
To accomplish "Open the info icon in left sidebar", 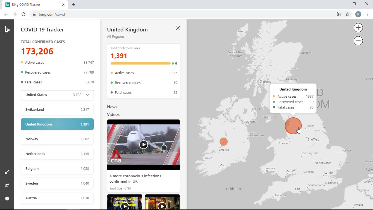I will [x=7, y=199].
